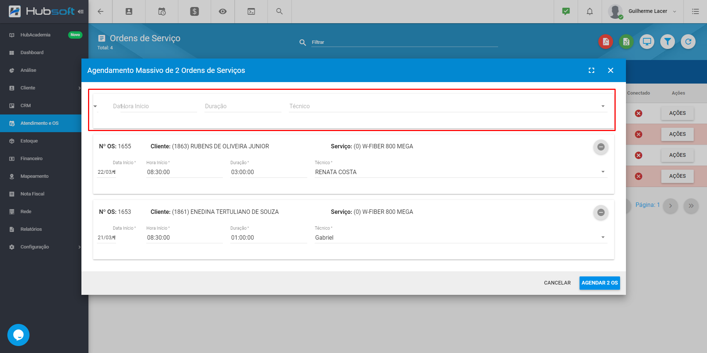Click the Filtrar search field
Image resolution: width=707 pixels, height=353 pixels.
(405, 42)
